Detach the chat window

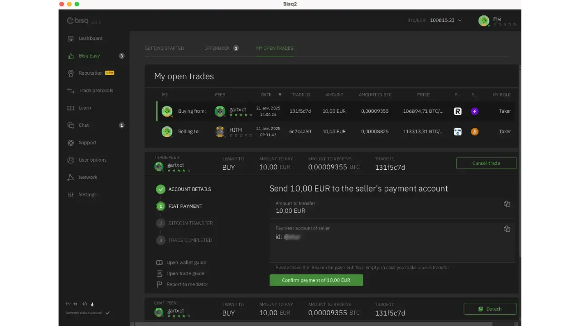tap(490, 309)
